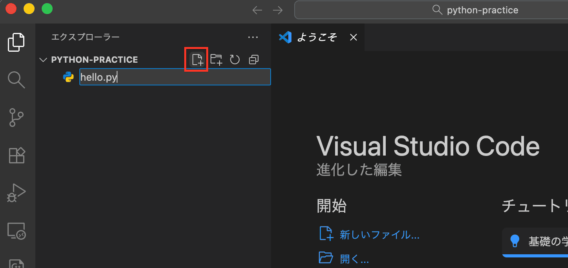This screenshot has width=568, height=268.
Task: Open the Extensions view
Action: pos(16,156)
